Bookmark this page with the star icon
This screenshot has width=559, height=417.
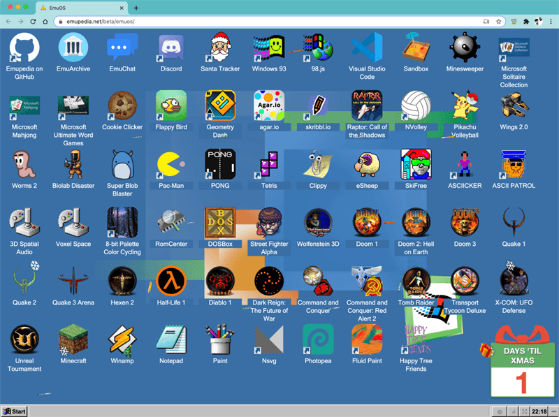click(498, 22)
